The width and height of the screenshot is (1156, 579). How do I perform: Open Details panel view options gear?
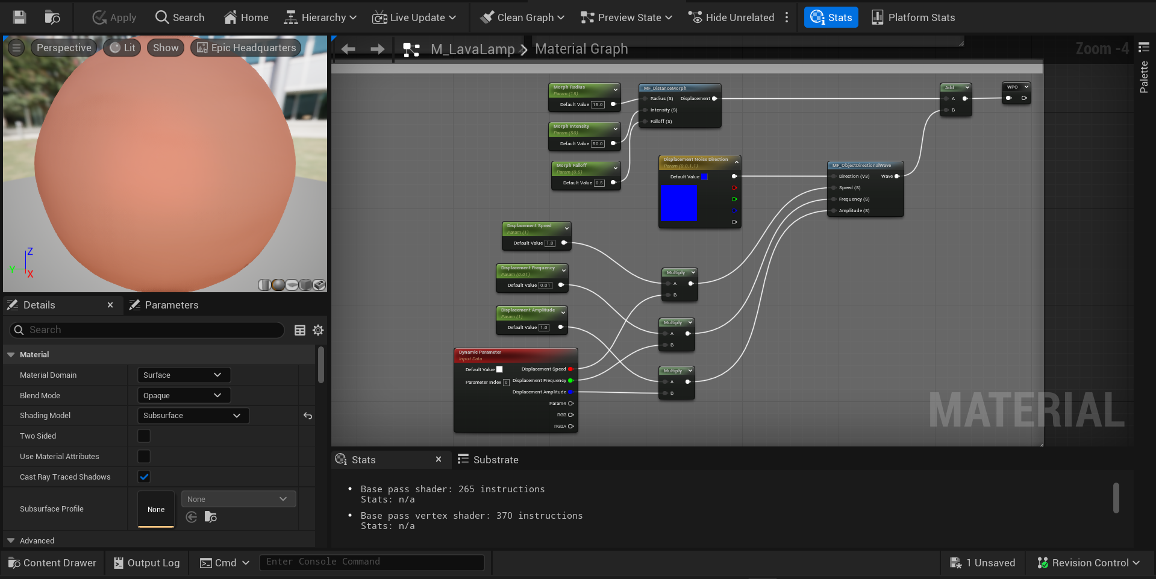(318, 330)
